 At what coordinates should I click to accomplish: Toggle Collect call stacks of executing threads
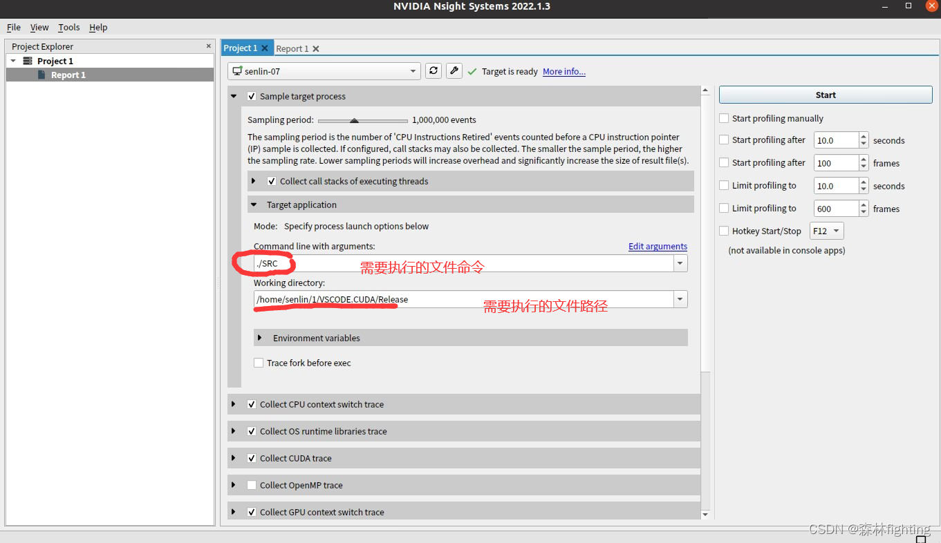click(272, 182)
